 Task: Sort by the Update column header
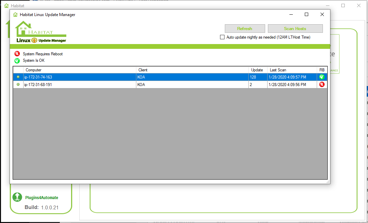coord(258,70)
